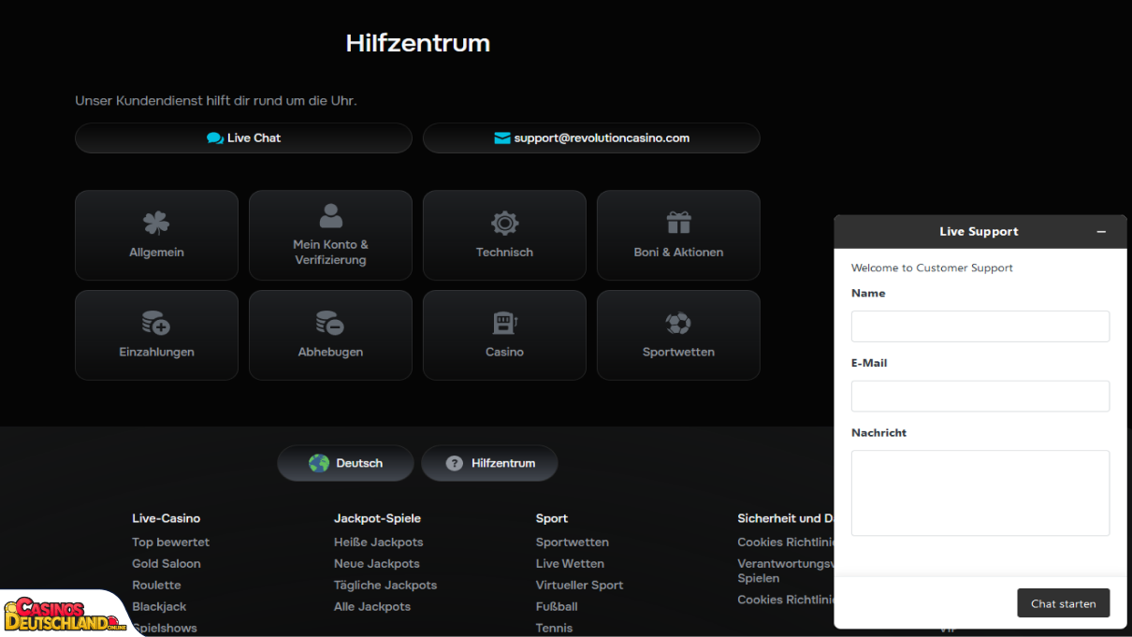This screenshot has width=1132, height=637.
Task: Click the Technisch gear icon
Action: pos(504,223)
